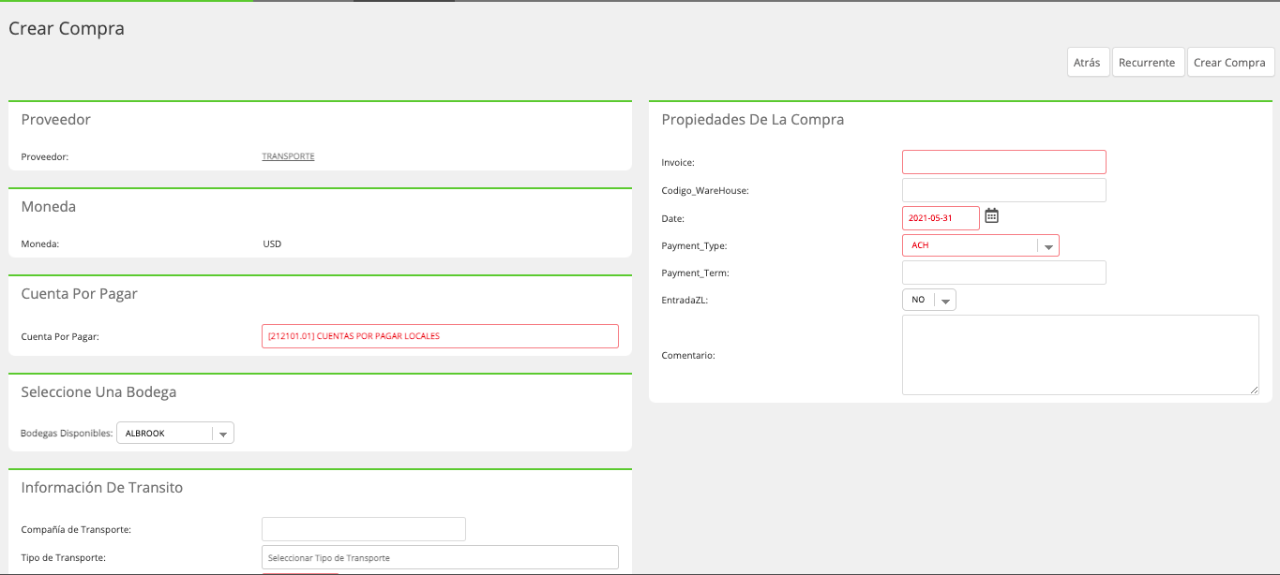Focus the Invoice input field
Image resolution: width=1280 pixels, height=575 pixels.
point(1004,162)
